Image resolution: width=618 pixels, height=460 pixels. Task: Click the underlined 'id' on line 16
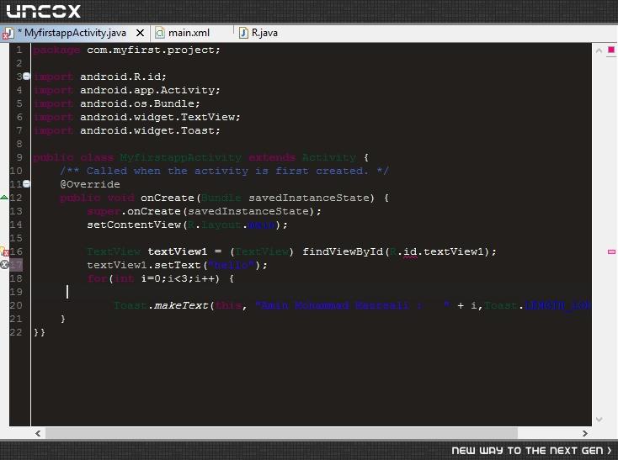coord(410,251)
